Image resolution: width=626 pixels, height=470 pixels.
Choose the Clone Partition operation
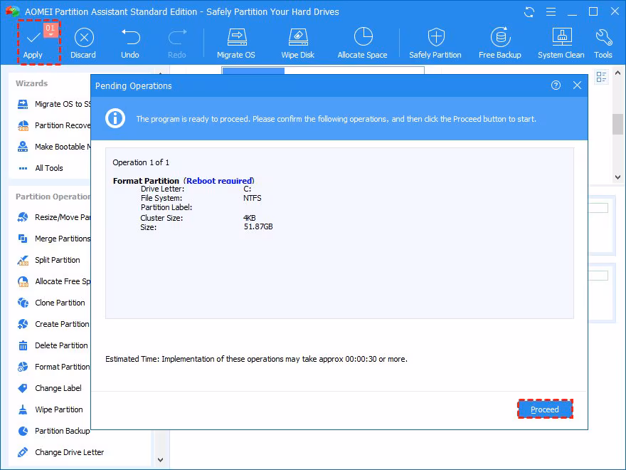click(x=51, y=303)
